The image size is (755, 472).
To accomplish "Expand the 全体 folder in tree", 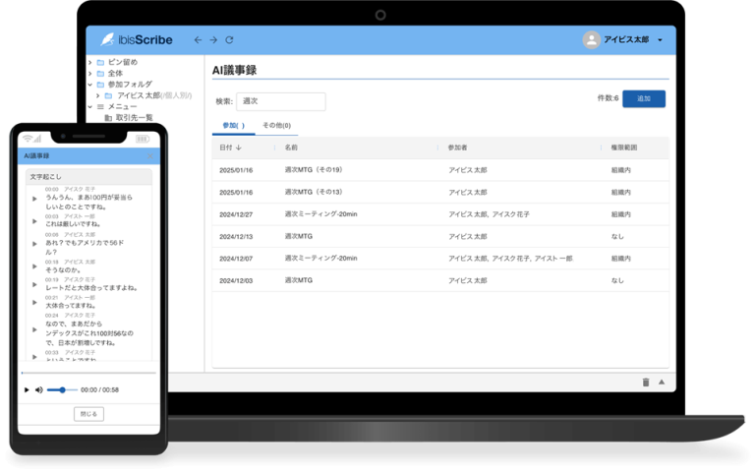I will 89,74.
